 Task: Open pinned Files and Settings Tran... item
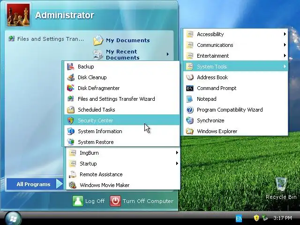pyautogui.click(x=46, y=39)
